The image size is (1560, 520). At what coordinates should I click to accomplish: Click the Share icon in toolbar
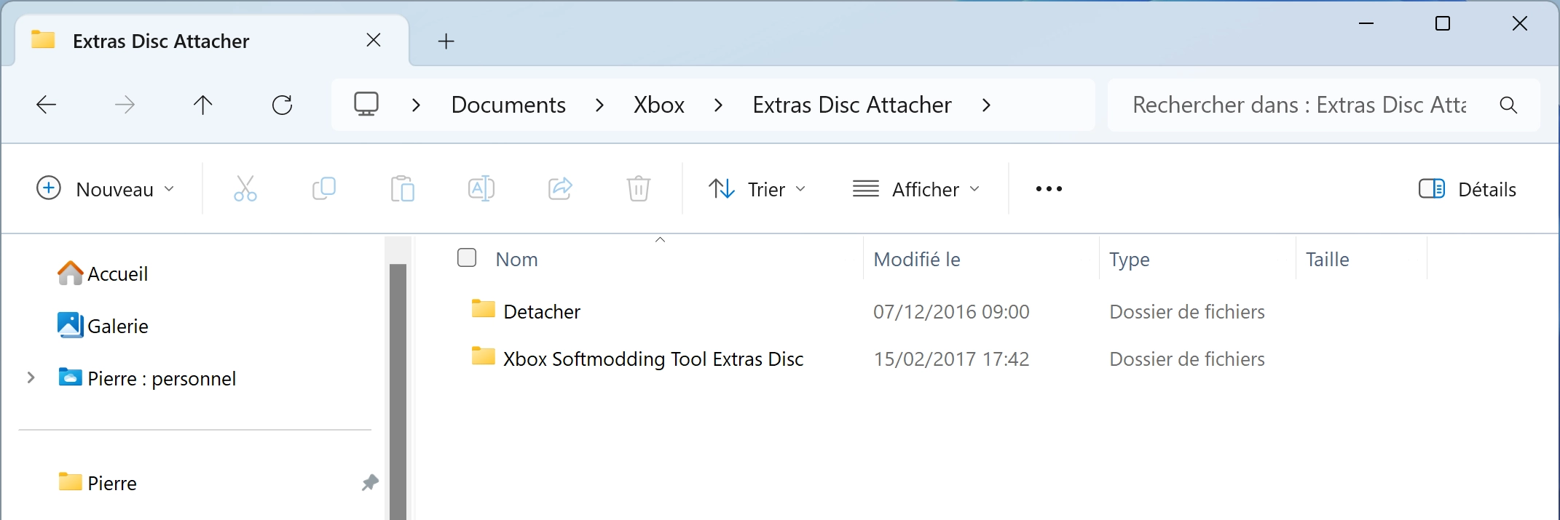pos(560,189)
